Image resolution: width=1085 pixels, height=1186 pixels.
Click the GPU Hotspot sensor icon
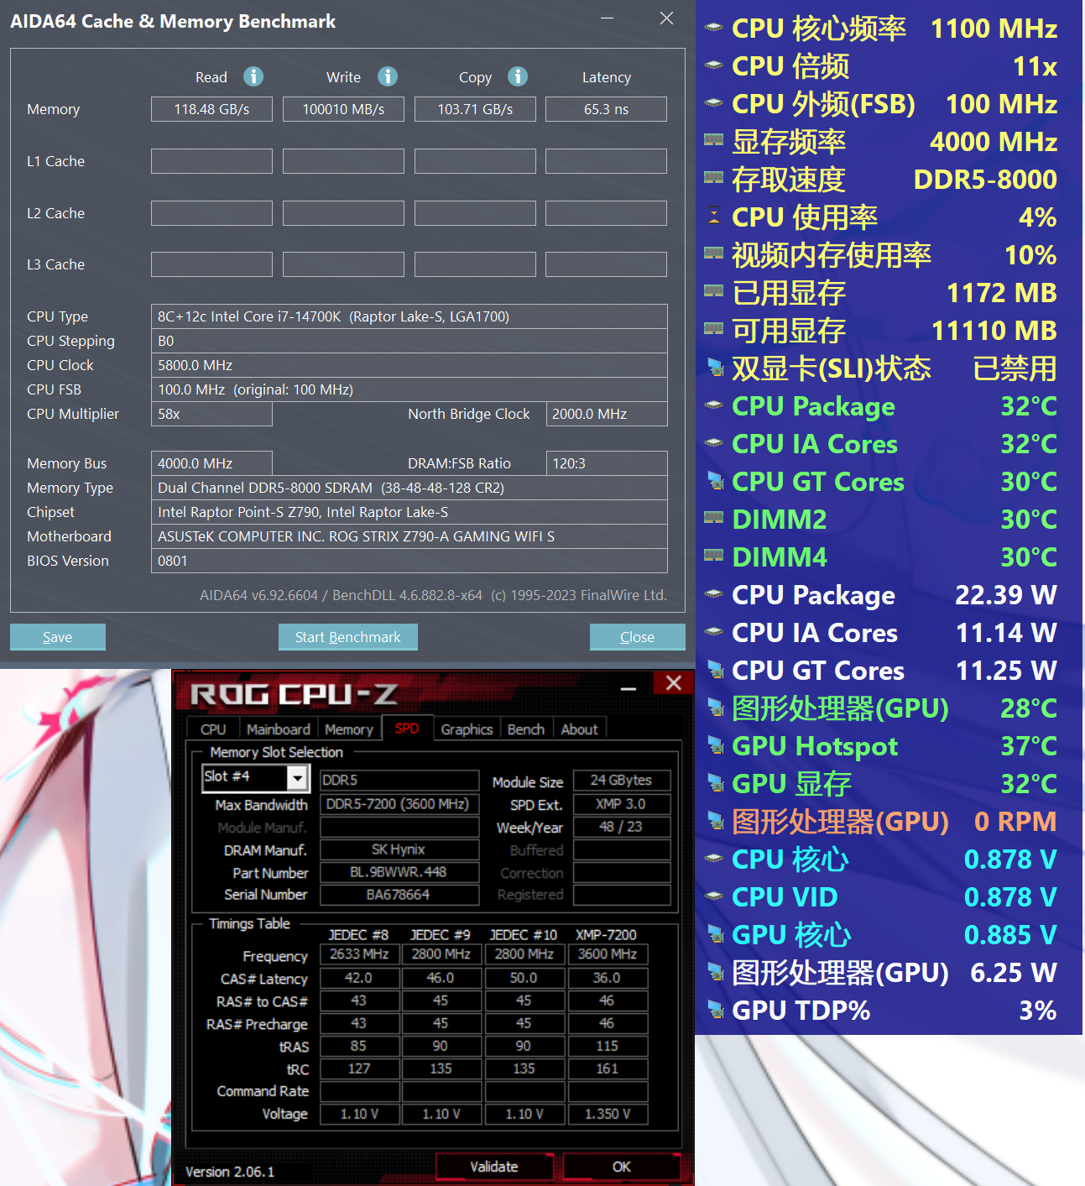714,745
